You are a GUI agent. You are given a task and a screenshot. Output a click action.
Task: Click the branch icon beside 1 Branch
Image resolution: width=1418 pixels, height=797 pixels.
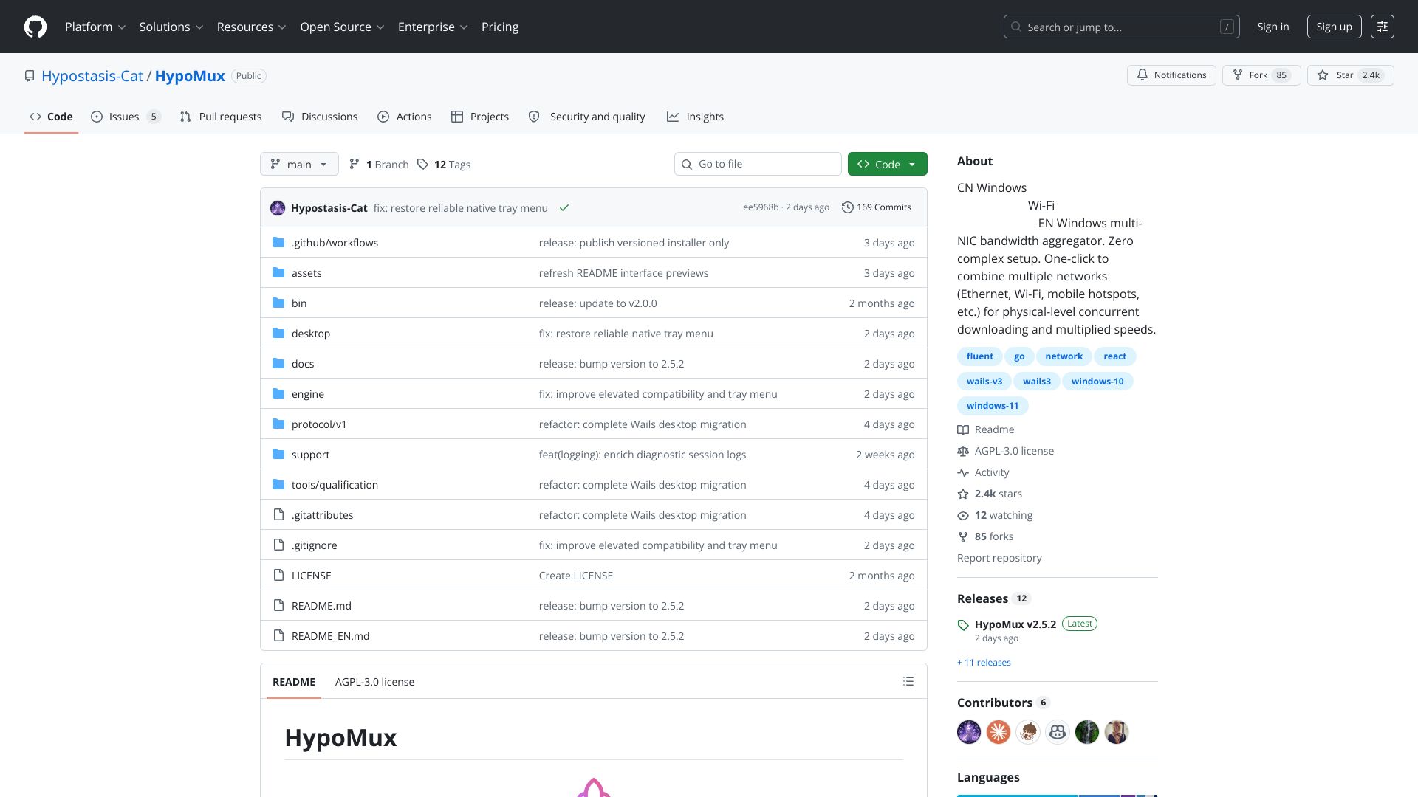coord(354,164)
